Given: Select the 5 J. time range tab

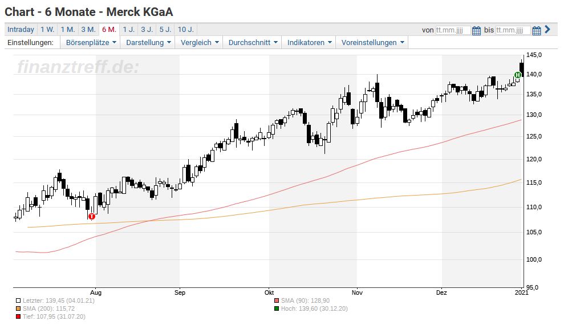Looking at the screenshot, I should click(x=165, y=30).
